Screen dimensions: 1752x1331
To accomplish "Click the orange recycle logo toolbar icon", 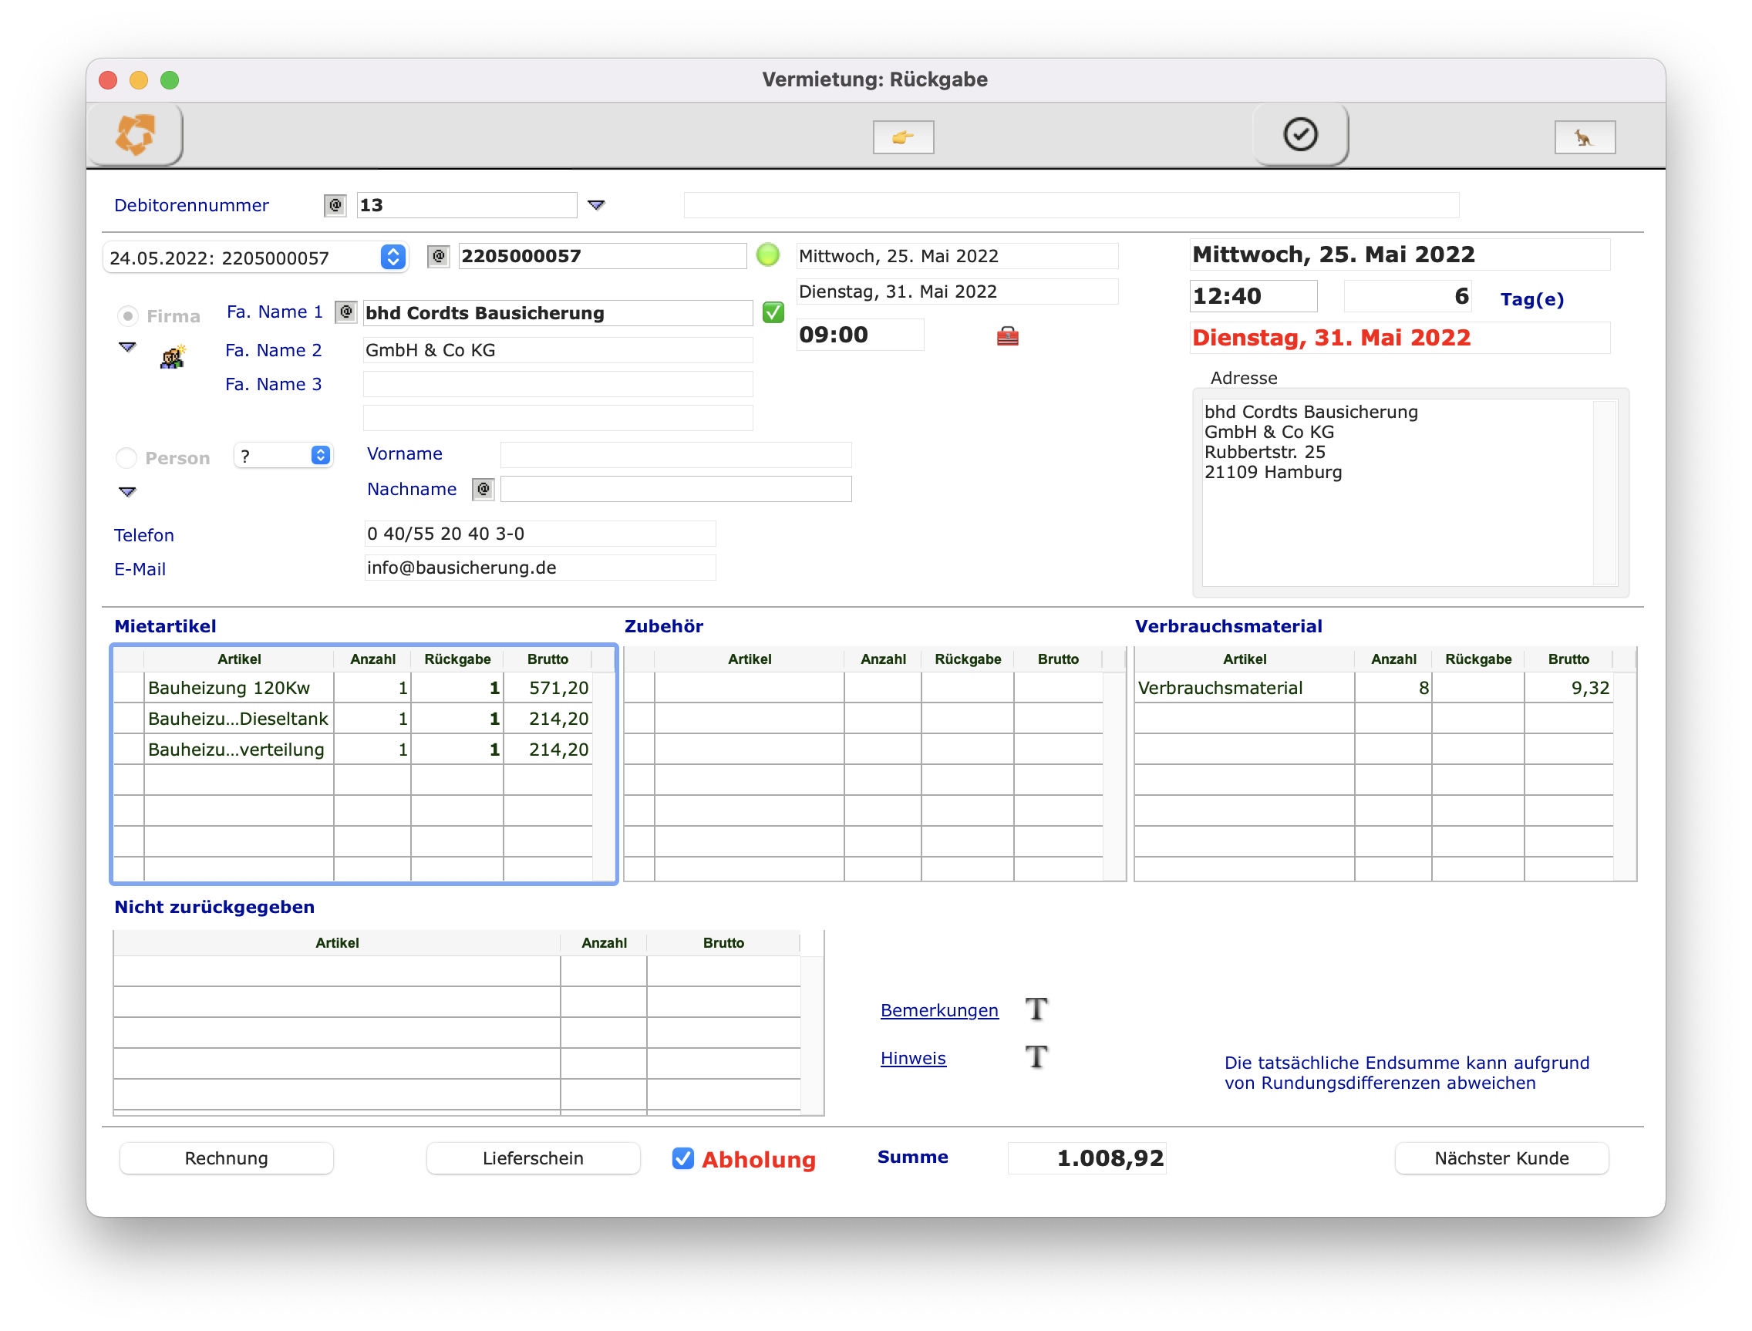I will pyautogui.click(x=136, y=135).
